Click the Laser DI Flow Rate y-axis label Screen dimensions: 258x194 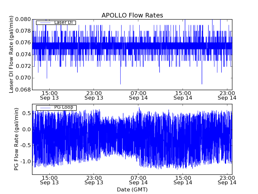point(11,54)
